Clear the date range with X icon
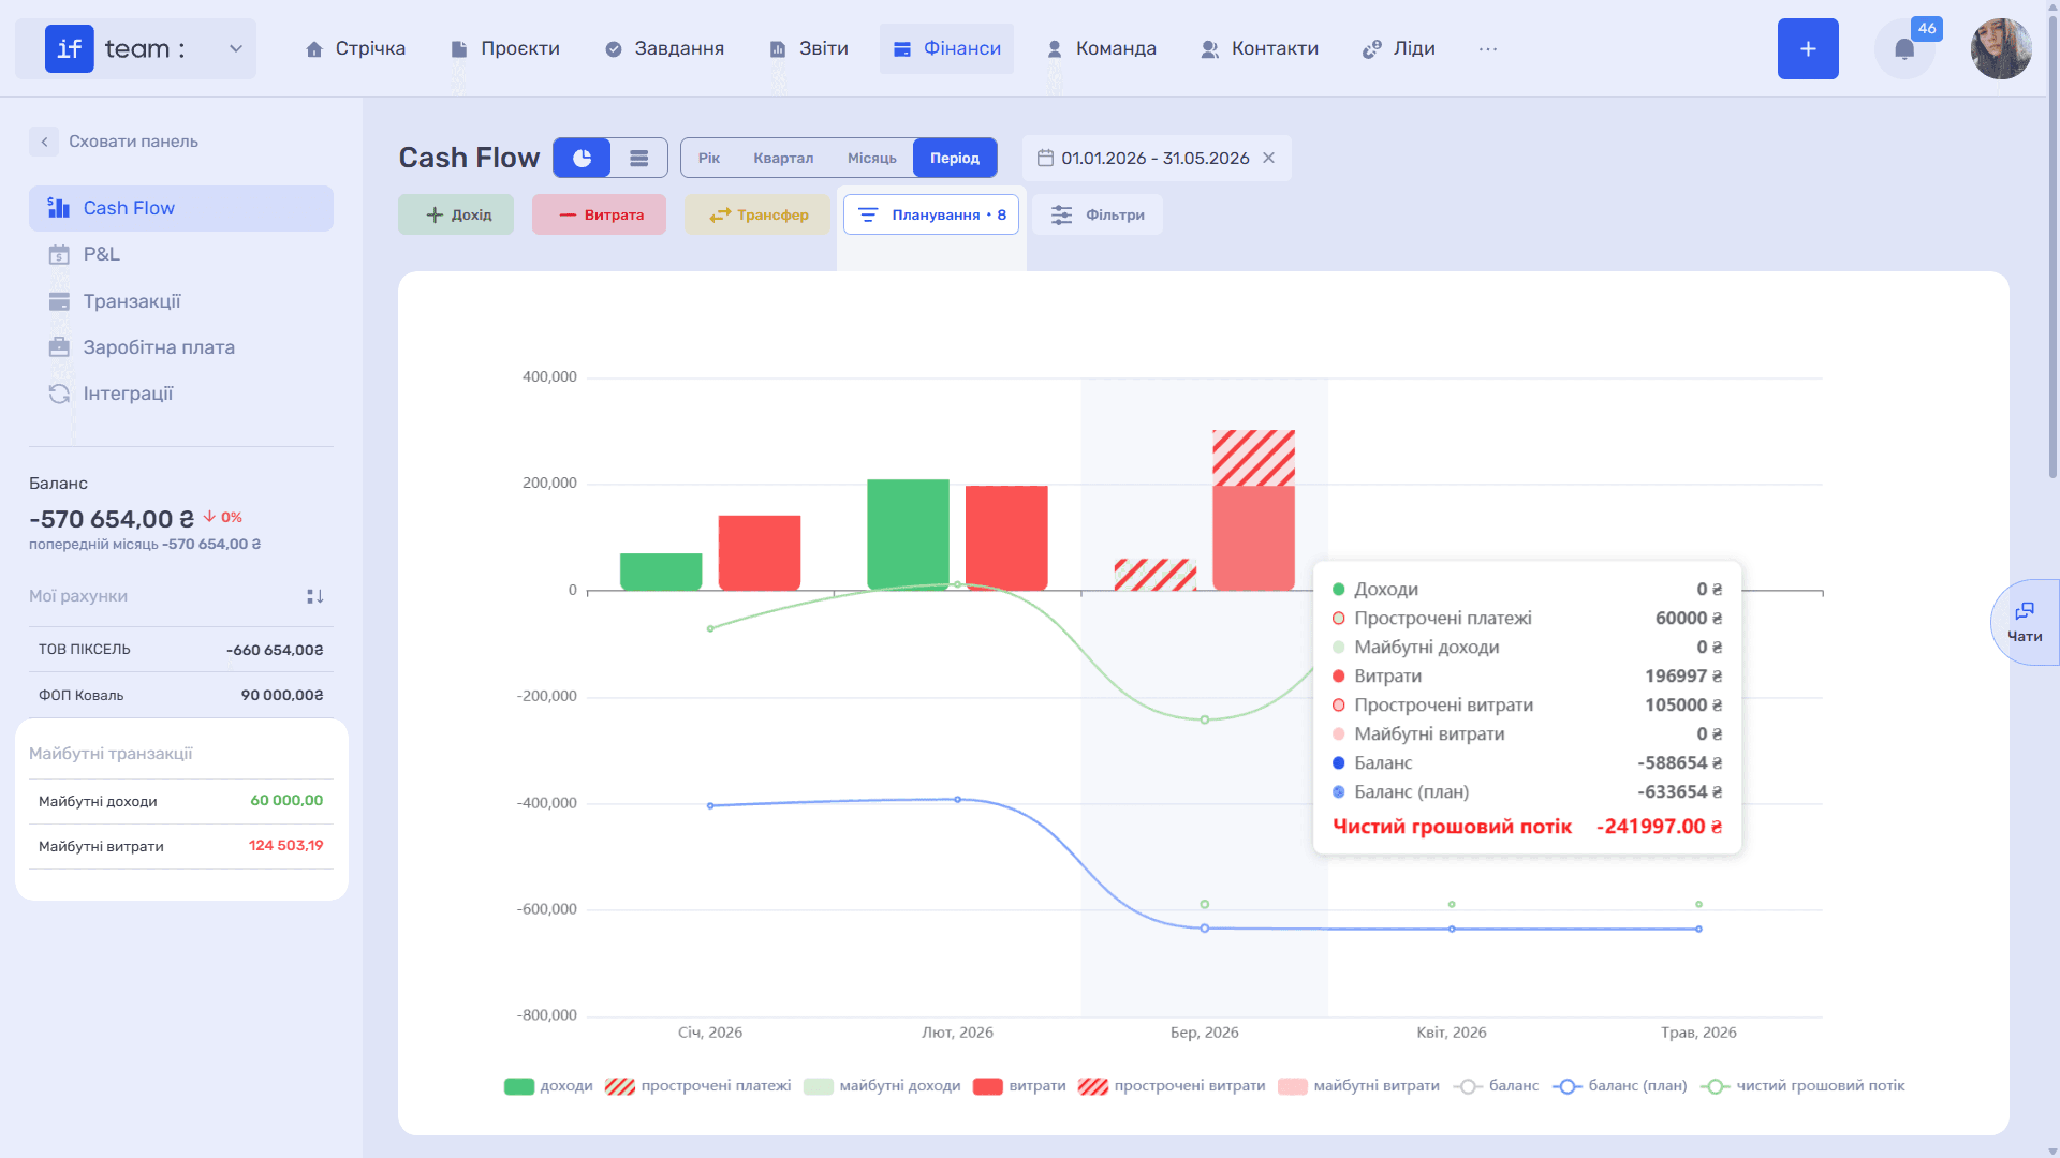Viewport: 2060px width, 1158px height. click(x=1268, y=158)
